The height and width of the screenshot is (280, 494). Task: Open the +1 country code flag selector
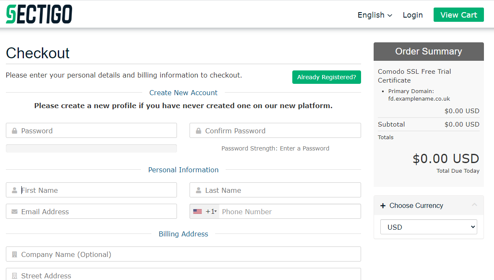[205, 212]
